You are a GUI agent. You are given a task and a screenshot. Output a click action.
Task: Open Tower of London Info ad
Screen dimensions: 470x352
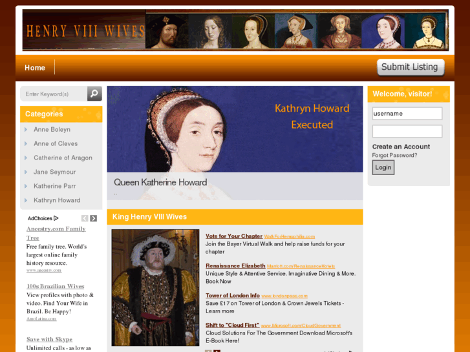[x=233, y=295]
